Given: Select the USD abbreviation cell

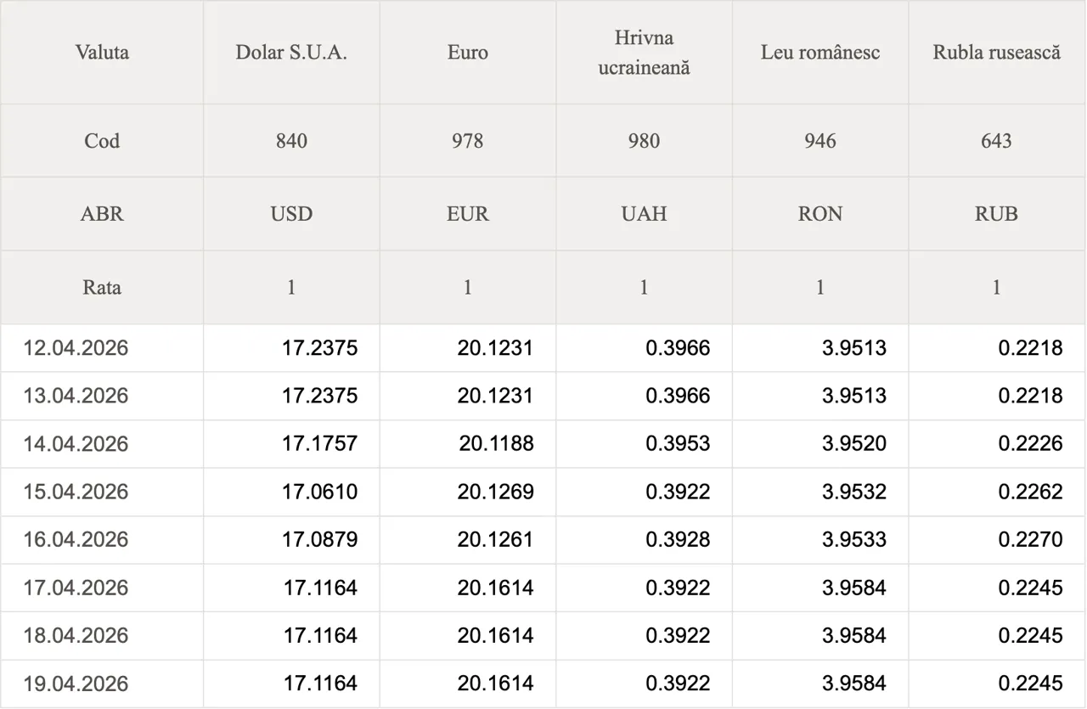Looking at the screenshot, I should pos(291,214).
